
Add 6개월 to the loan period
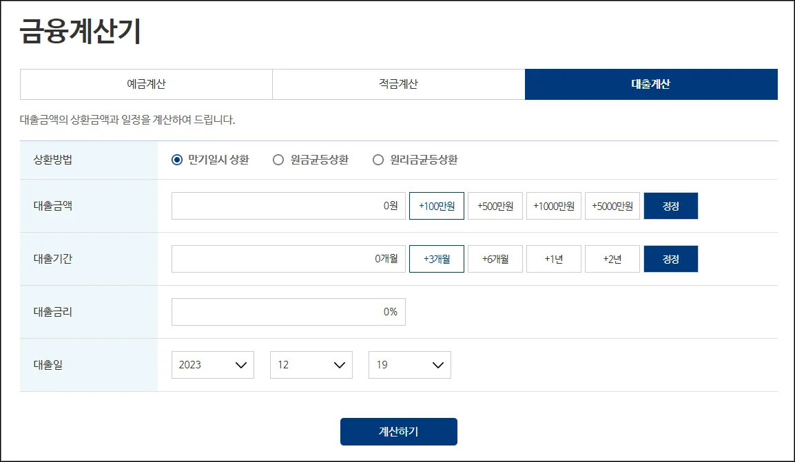coord(495,258)
